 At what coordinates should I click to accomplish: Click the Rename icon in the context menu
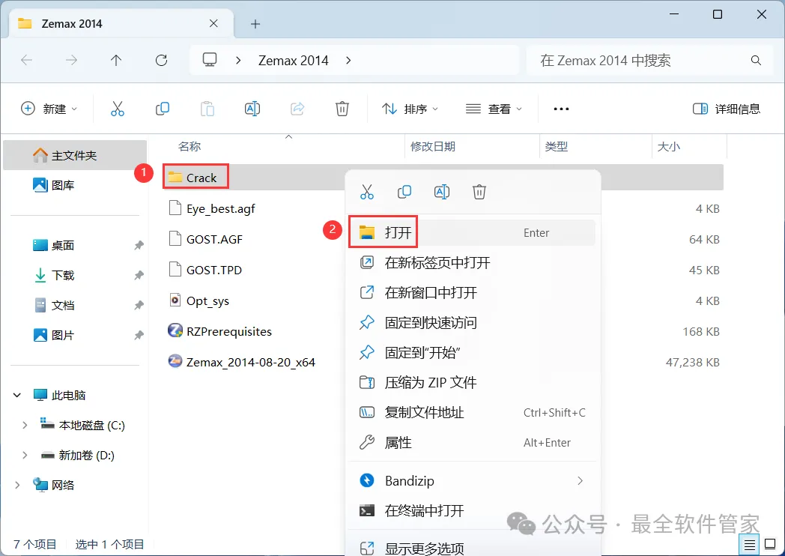pyautogui.click(x=442, y=192)
